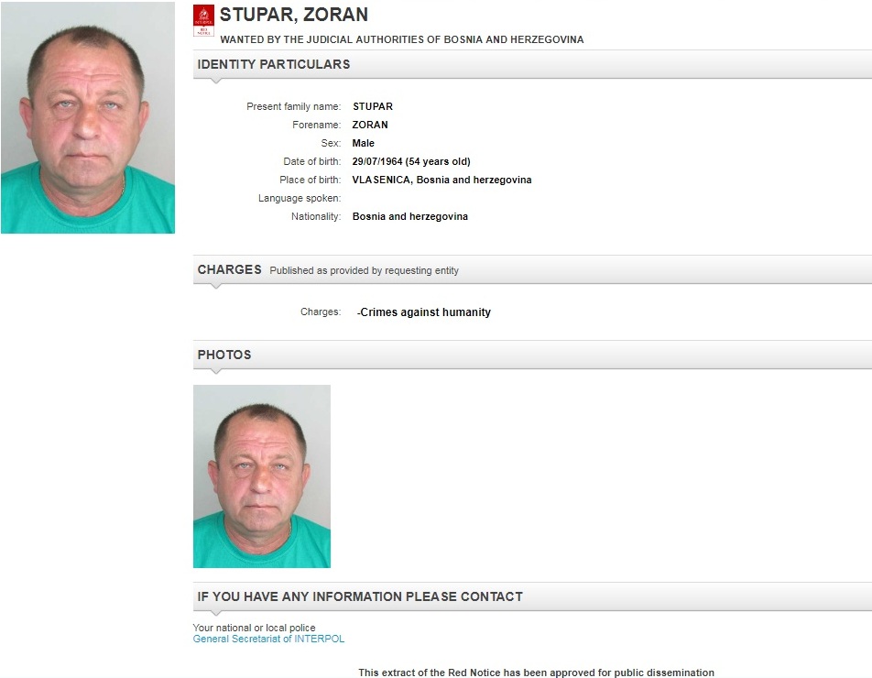Screen dimensions: 872x678
Task: Click the date of birth 29/07/1964
Action: click(377, 161)
